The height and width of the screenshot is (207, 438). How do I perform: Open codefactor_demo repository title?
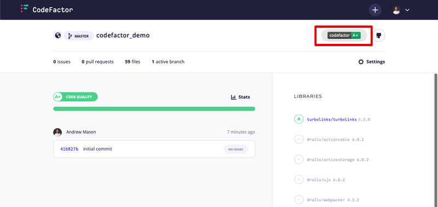tap(123, 36)
